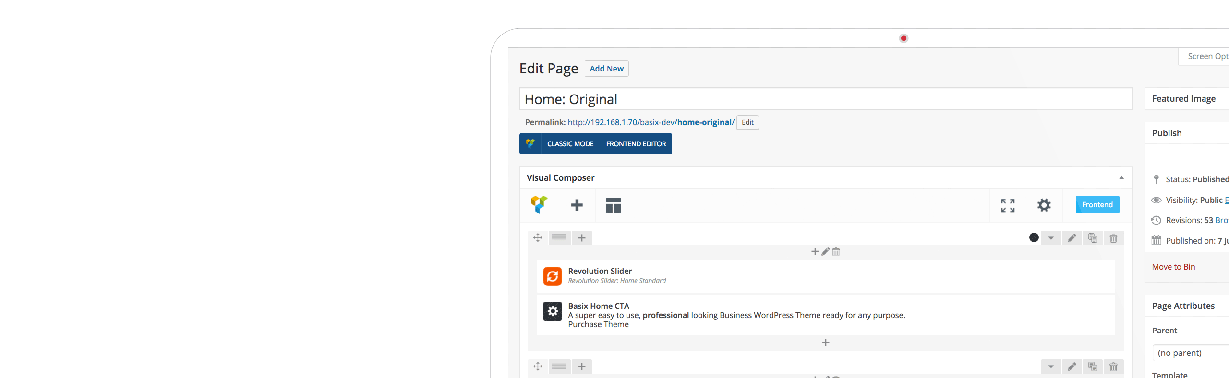This screenshot has width=1229, height=378.
Task: Click the Publish panel header
Action: (x=1187, y=133)
